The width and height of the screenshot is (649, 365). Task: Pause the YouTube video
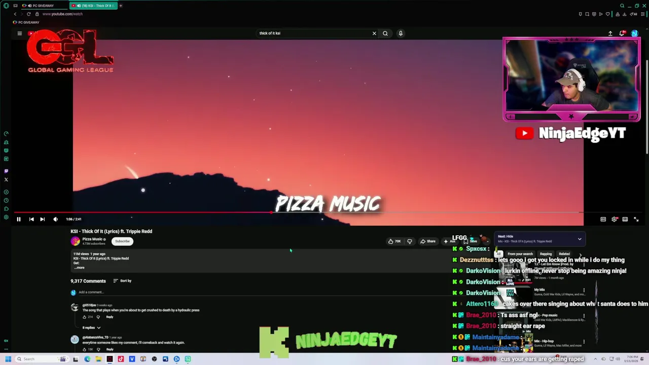click(x=18, y=219)
